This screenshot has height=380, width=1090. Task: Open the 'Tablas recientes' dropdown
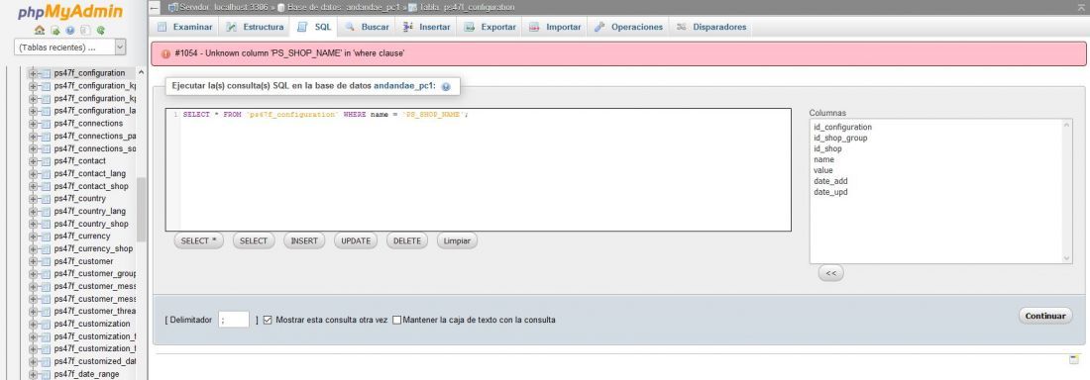tap(70, 47)
